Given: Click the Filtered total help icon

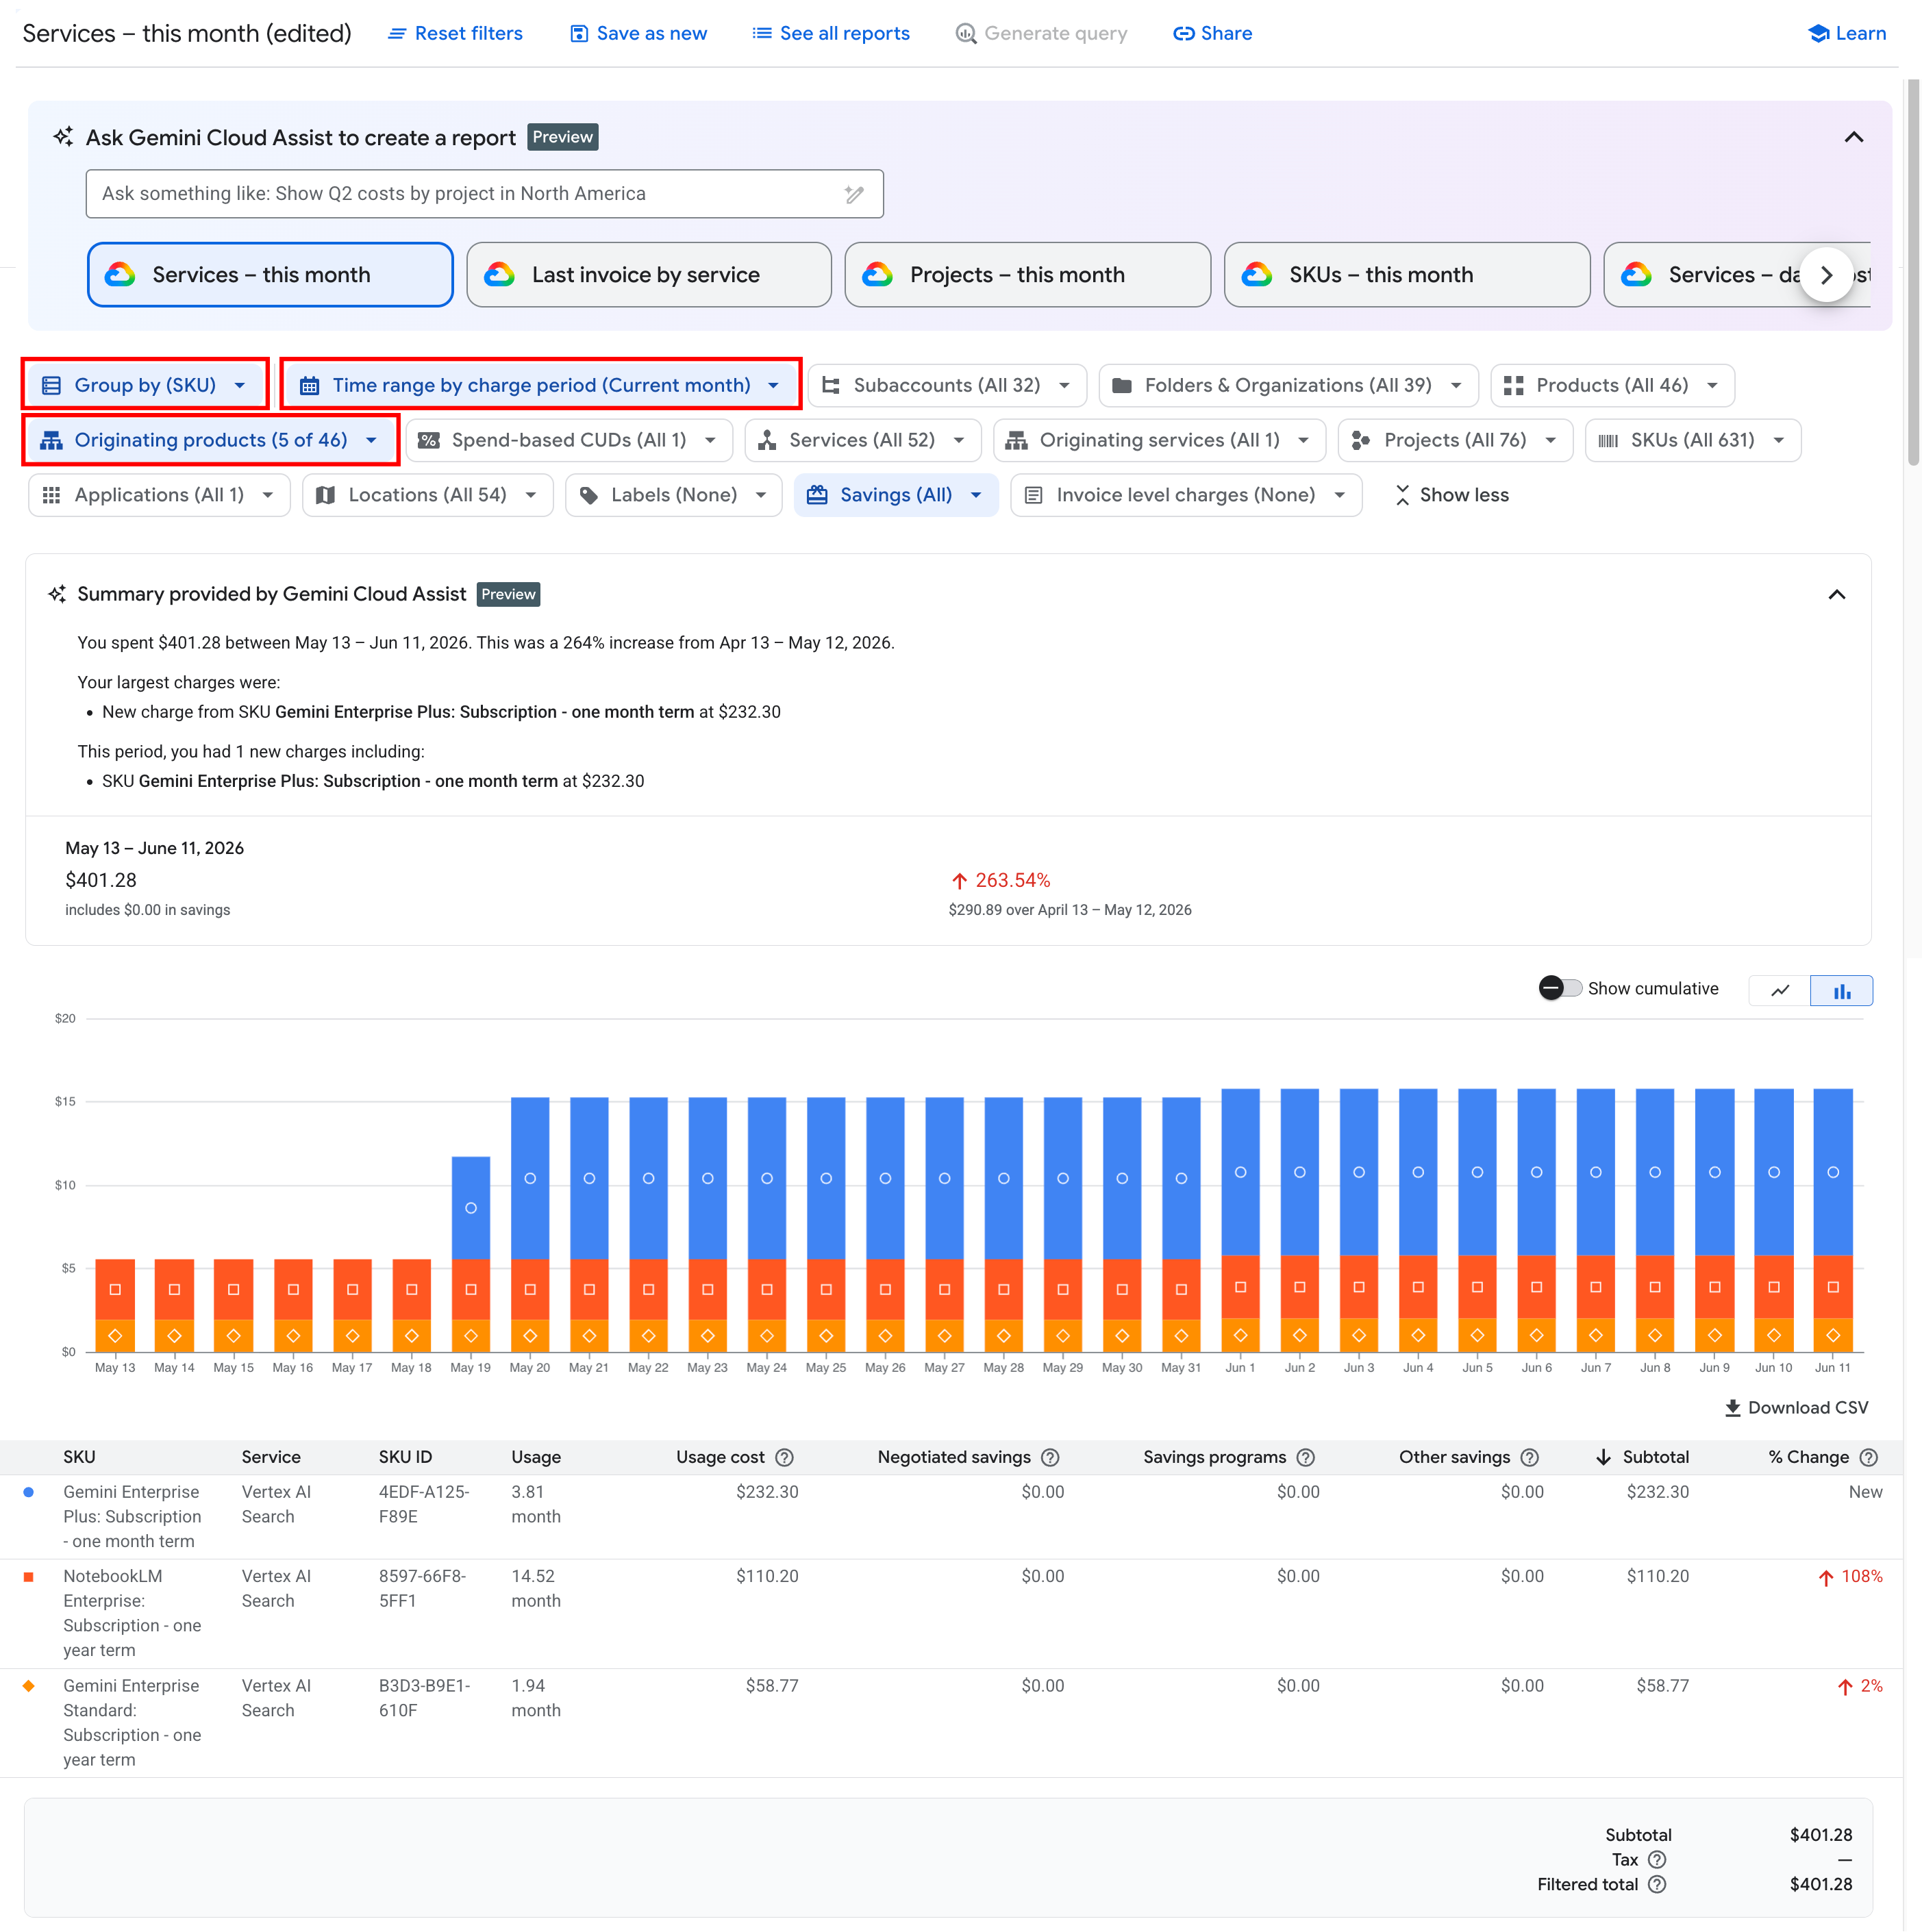Looking at the screenshot, I should [1657, 1884].
